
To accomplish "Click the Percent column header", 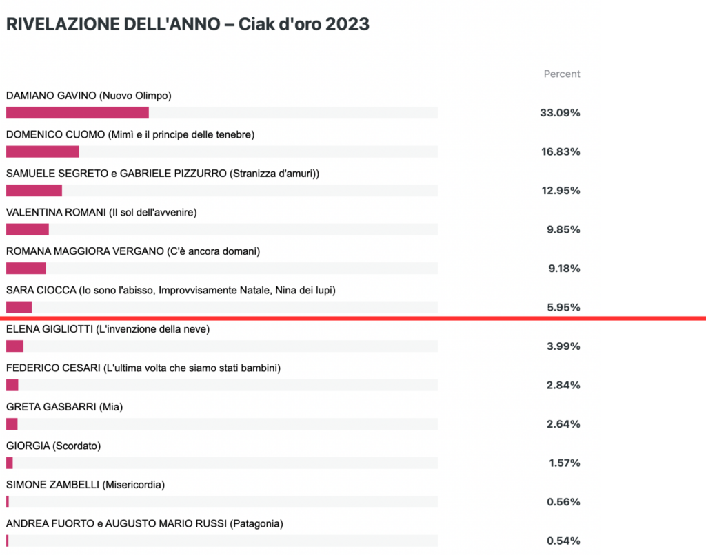I will (562, 74).
